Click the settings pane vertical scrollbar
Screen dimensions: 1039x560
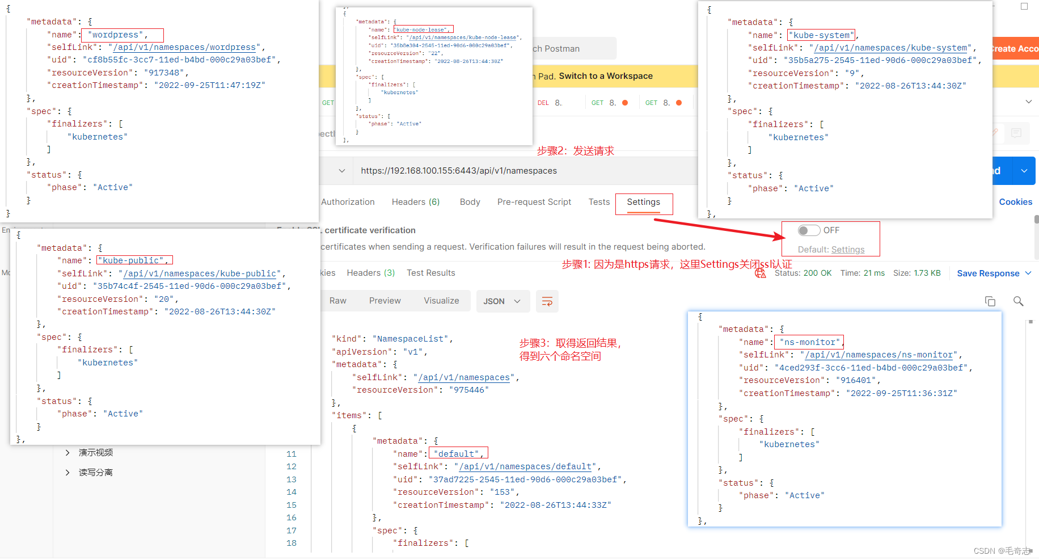[1036, 219]
